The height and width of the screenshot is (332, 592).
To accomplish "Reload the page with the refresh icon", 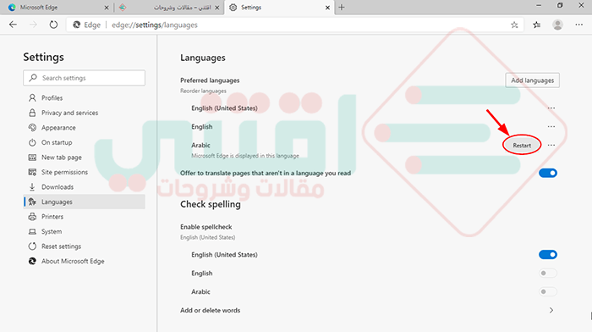I will pos(53,25).
